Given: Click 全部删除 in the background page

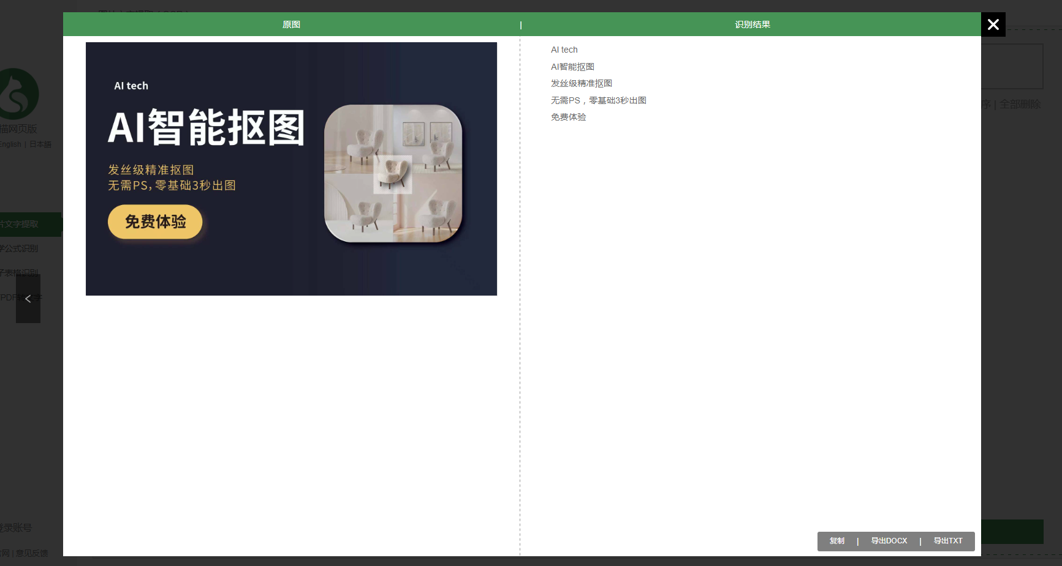Looking at the screenshot, I should coord(1020,105).
